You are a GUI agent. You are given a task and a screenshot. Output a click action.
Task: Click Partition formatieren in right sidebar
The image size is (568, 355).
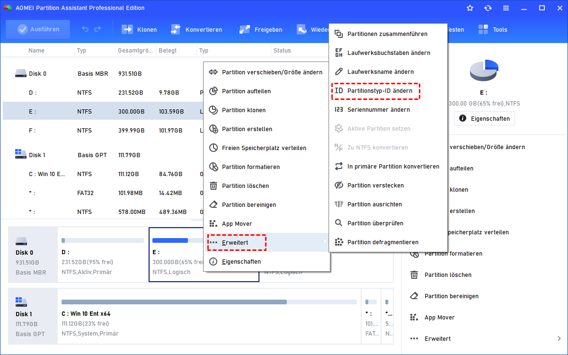(453, 254)
